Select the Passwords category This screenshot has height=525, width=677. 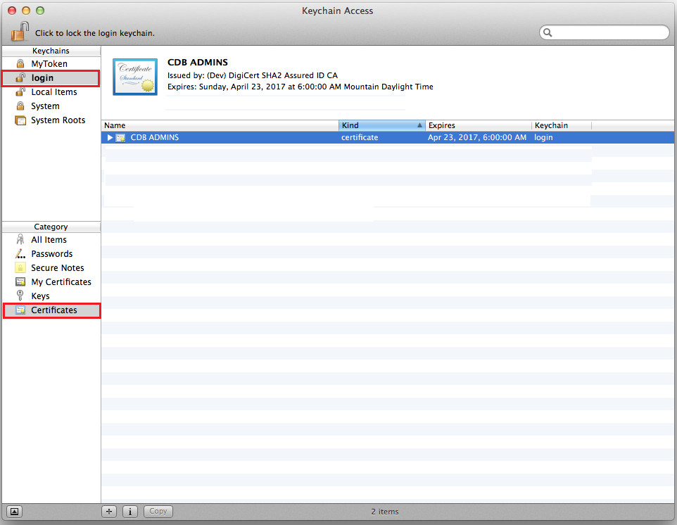tap(51, 254)
